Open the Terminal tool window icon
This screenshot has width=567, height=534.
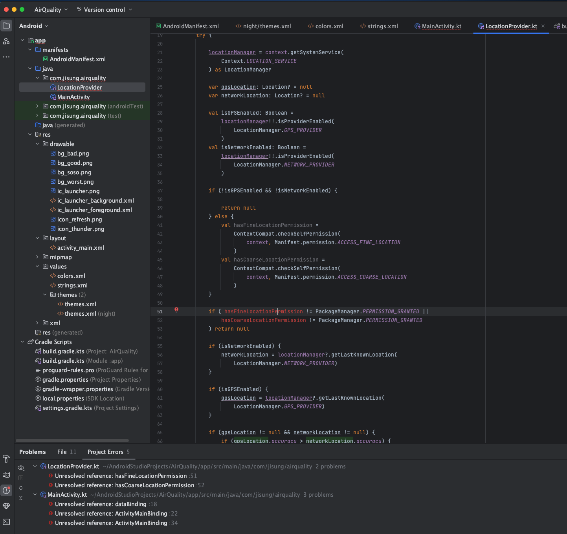(6, 522)
